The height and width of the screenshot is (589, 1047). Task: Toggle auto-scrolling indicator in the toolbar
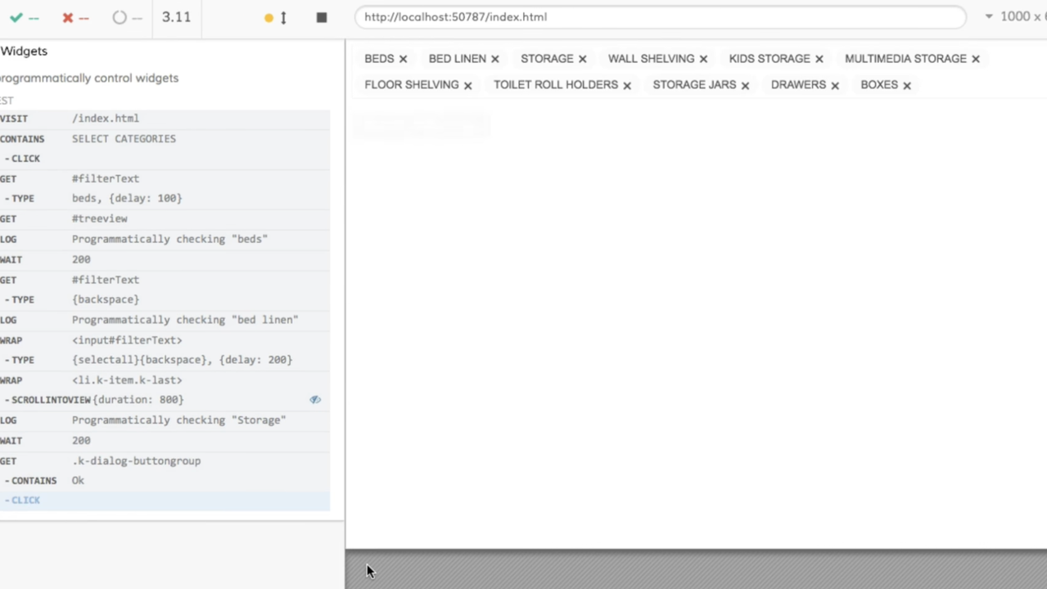click(x=276, y=17)
